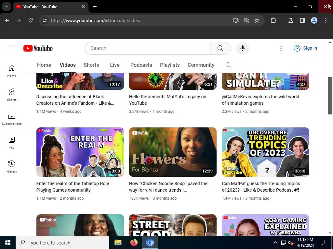Open the Playlists tab
The width and height of the screenshot is (333, 249).
[170, 65]
